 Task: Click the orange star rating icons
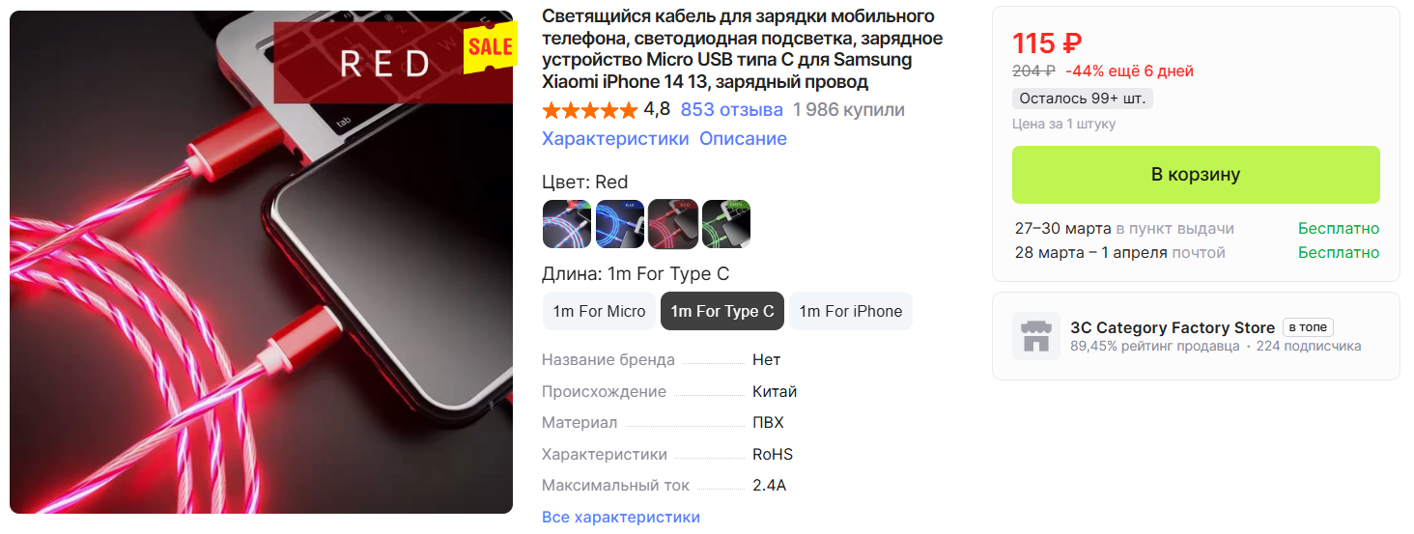click(589, 110)
